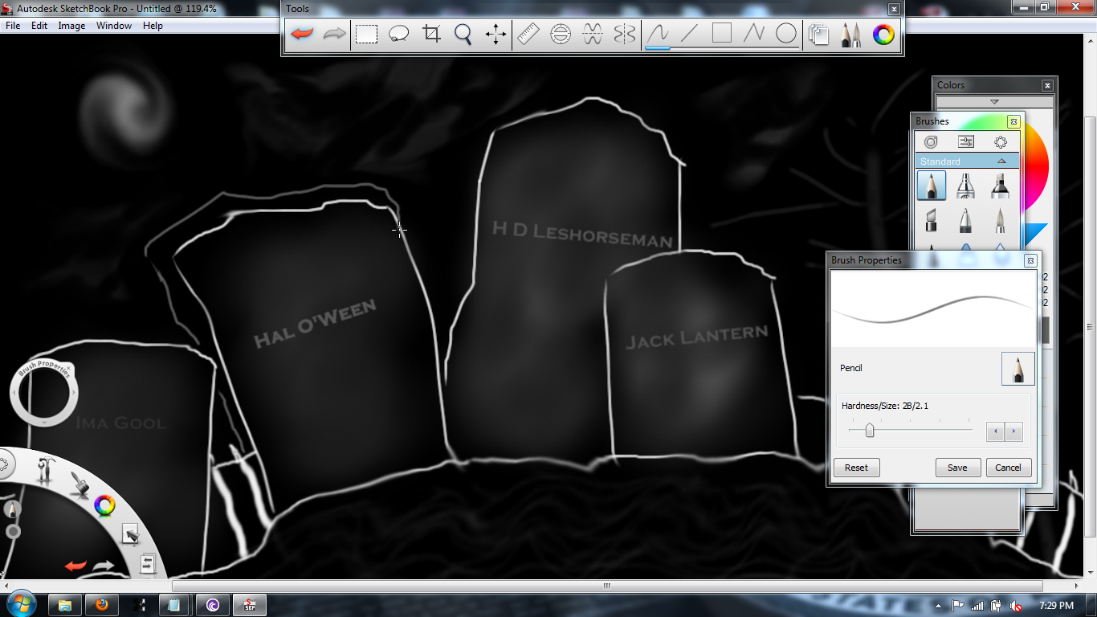Select the Paintbrush in Brushes panel
The image size is (1097, 617).
pos(1000,220)
